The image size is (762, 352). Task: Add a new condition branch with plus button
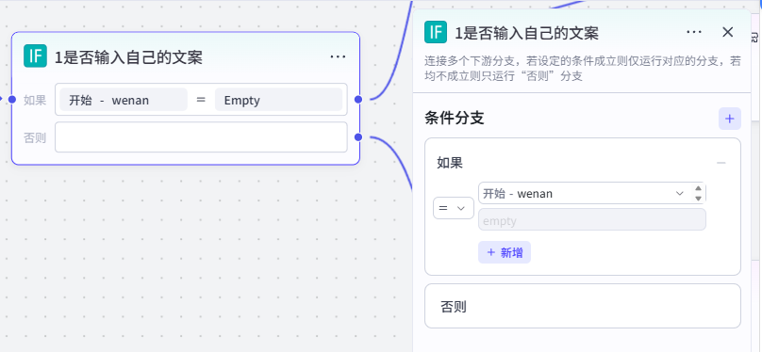pos(729,119)
